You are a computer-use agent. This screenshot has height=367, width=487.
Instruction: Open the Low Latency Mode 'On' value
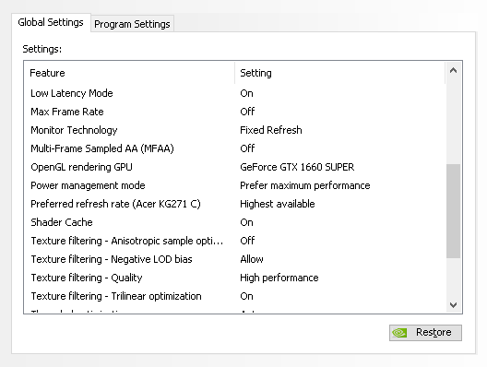(246, 93)
